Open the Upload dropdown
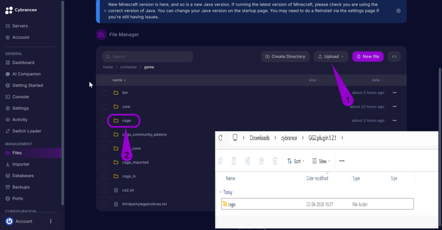Viewport: 442px width, 230px height. coord(331,57)
